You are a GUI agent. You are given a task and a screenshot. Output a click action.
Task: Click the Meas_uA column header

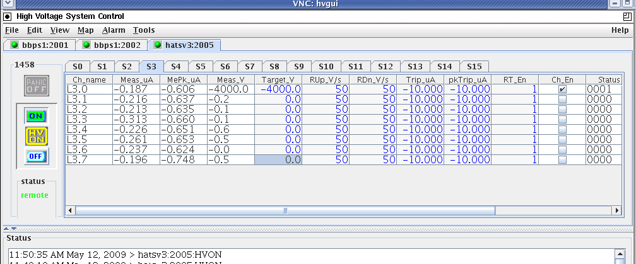click(136, 80)
